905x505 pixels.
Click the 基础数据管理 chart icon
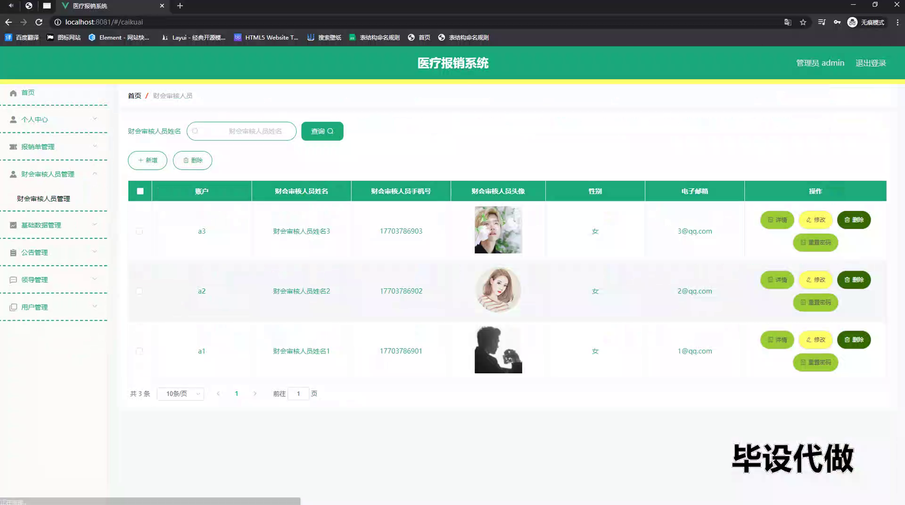(x=13, y=225)
